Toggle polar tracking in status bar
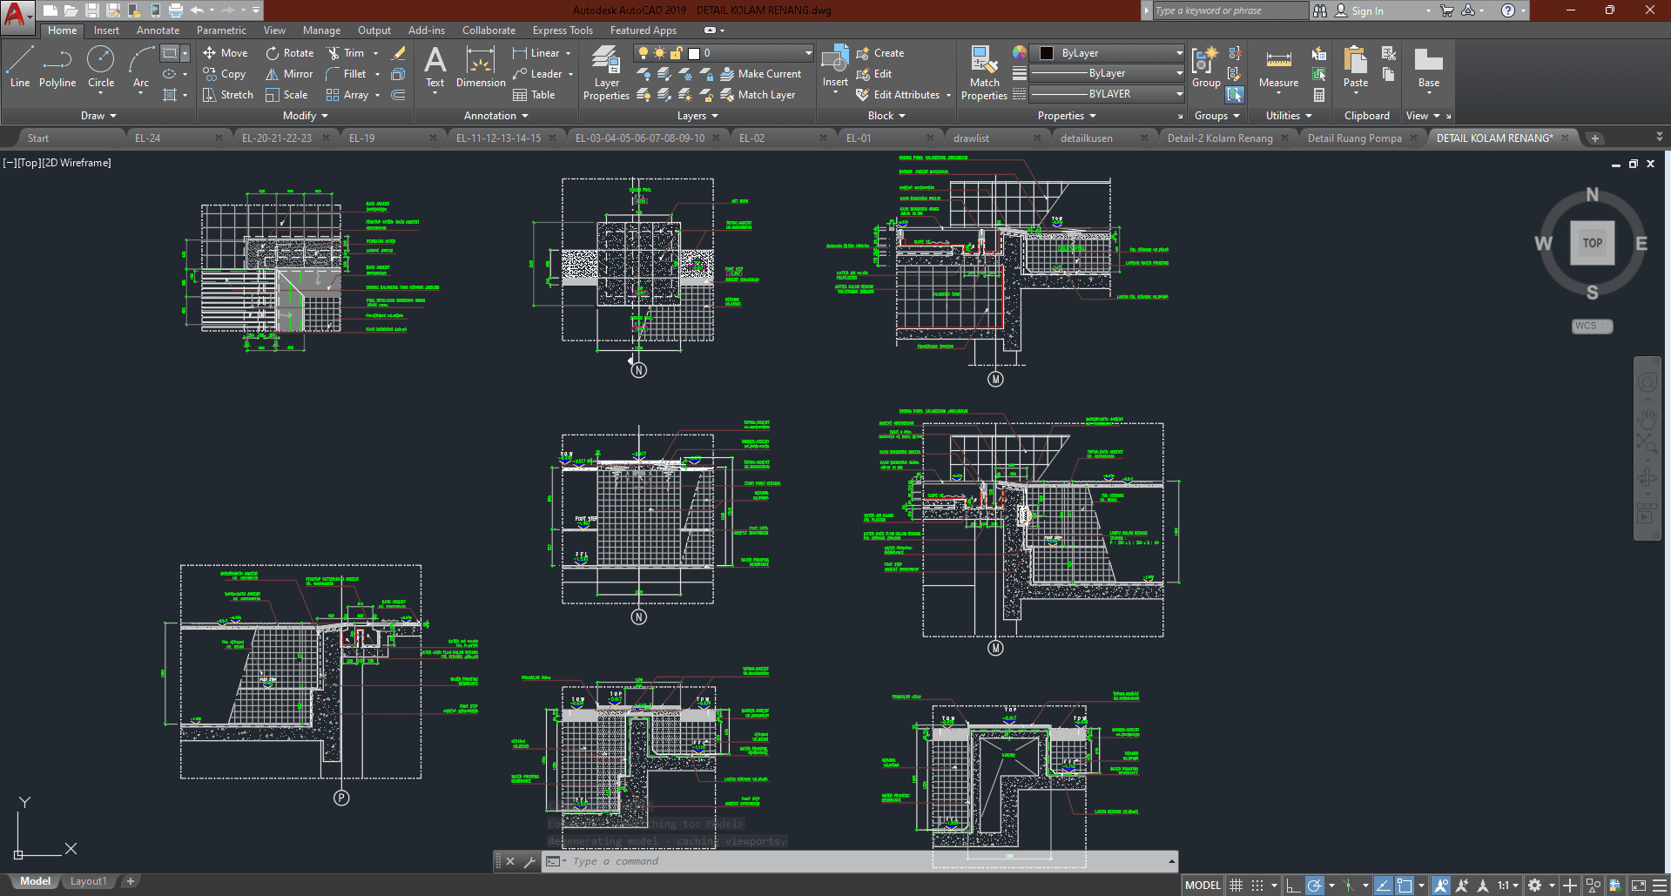1671x896 pixels. (1315, 886)
